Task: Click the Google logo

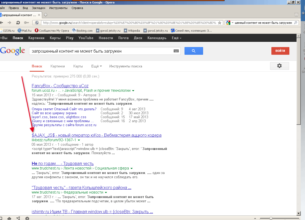Action: 12,51
